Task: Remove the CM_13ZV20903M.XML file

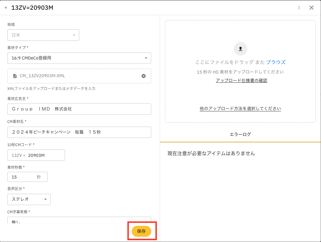Action: (144, 76)
